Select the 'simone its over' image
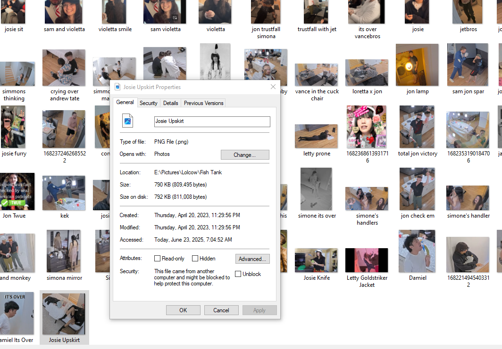Screen dimensions: 502x349 pyautogui.click(x=316, y=189)
